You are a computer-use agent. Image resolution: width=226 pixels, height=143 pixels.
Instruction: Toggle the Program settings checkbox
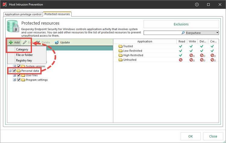19,80
